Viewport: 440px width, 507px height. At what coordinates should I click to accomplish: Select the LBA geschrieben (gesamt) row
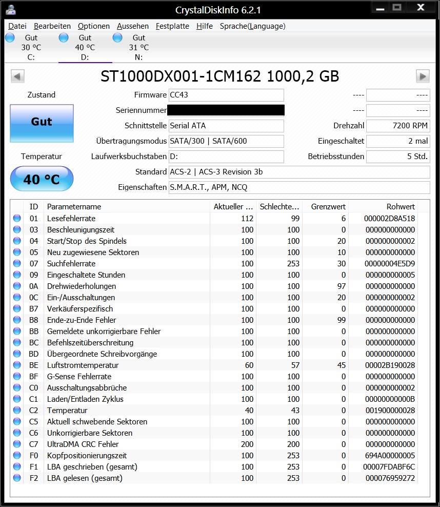(214, 466)
